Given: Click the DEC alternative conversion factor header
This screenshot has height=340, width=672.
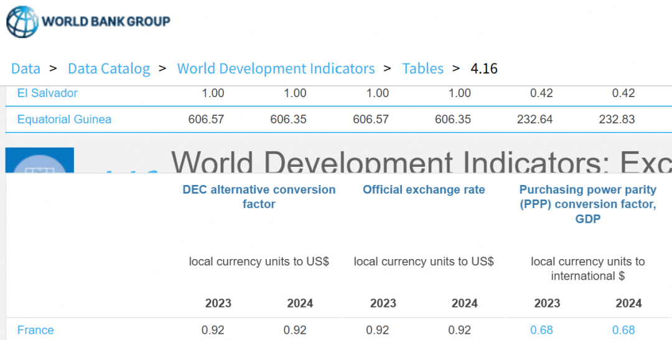Looking at the screenshot, I should coord(259,197).
